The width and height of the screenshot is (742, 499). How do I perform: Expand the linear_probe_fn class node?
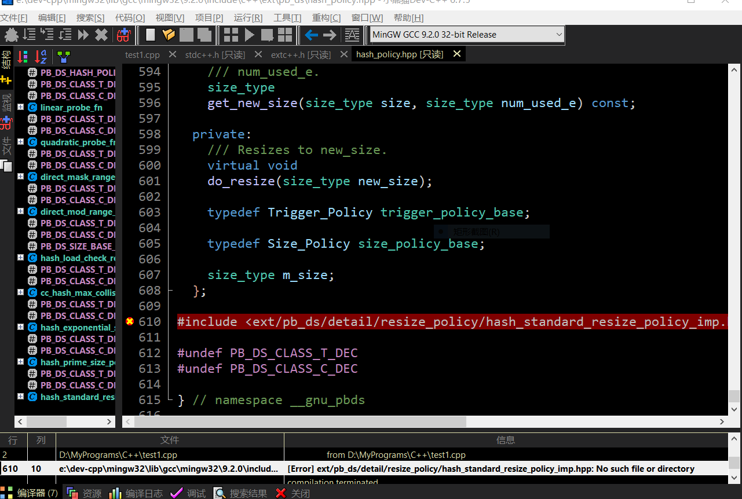(x=20, y=107)
